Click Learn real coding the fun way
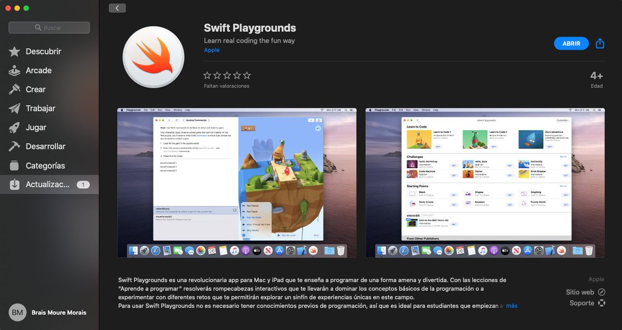 tap(249, 40)
